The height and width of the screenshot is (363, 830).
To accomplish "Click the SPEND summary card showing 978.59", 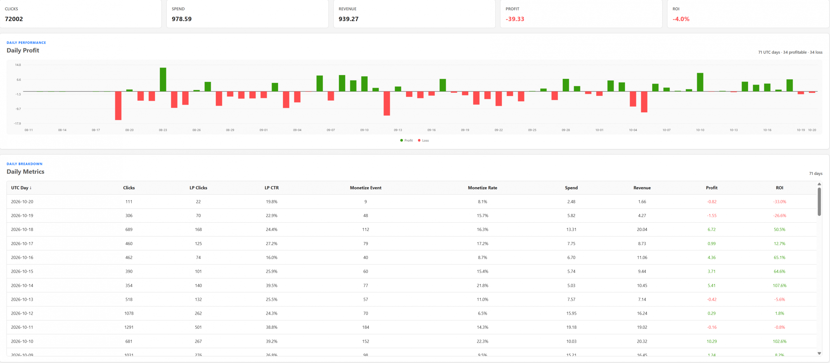I will (247, 14).
